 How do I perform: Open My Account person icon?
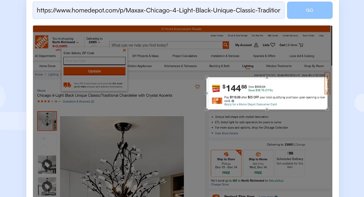pos(256,45)
